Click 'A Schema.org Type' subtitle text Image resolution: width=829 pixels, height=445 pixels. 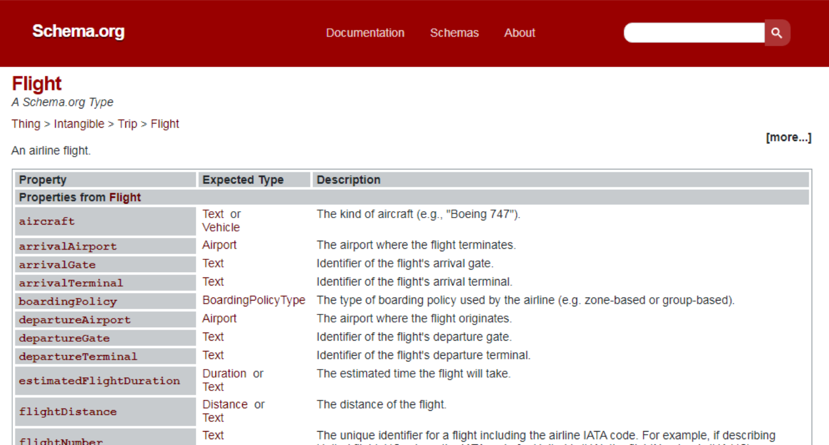63,102
